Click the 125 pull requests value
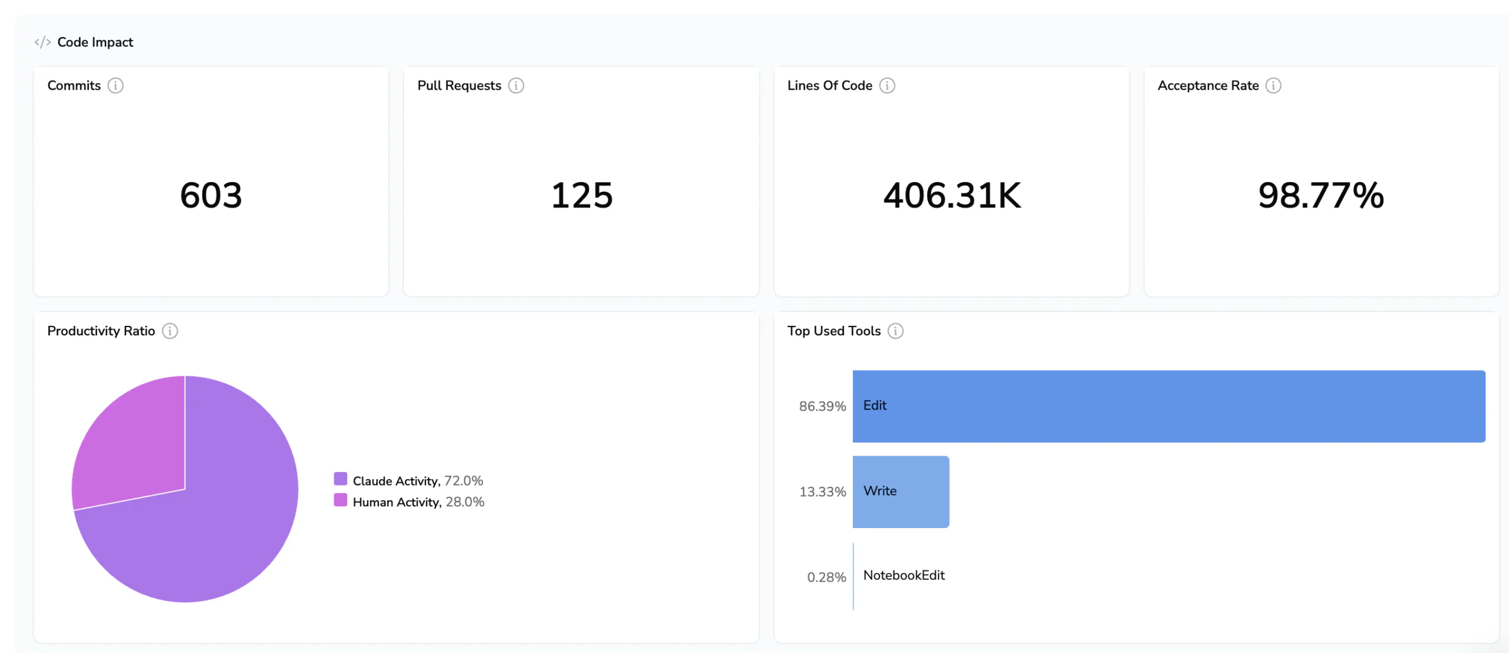 [x=582, y=195]
